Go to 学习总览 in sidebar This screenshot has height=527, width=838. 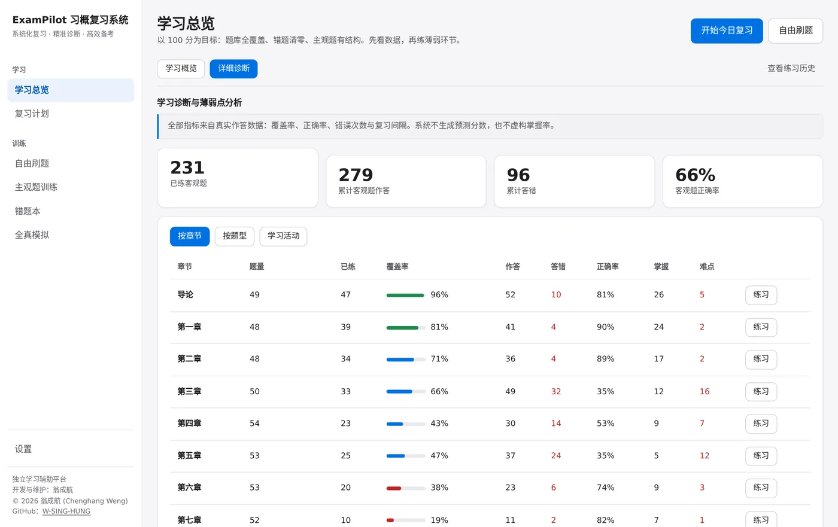(x=71, y=90)
